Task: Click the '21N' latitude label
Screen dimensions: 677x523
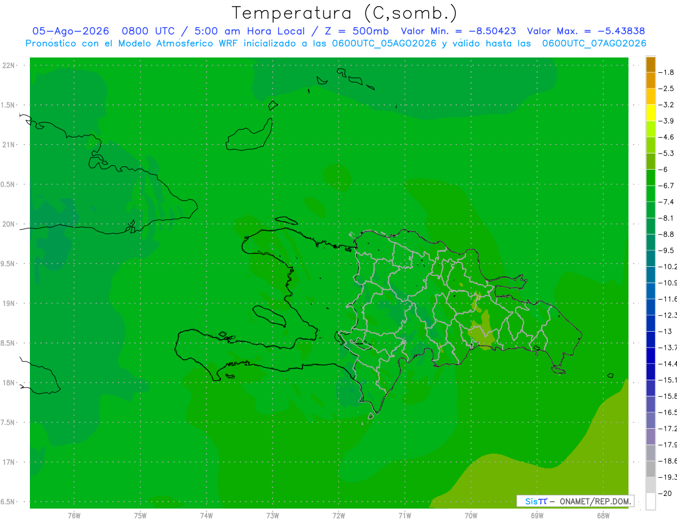Action: [9, 144]
